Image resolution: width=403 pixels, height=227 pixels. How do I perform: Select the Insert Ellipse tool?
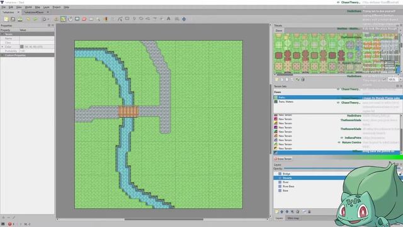click(x=141, y=19)
